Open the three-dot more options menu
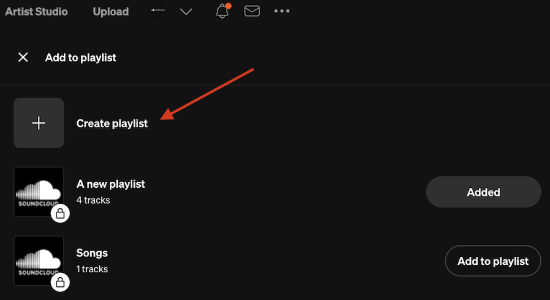Image resolution: width=550 pixels, height=300 pixels. click(282, 11)
